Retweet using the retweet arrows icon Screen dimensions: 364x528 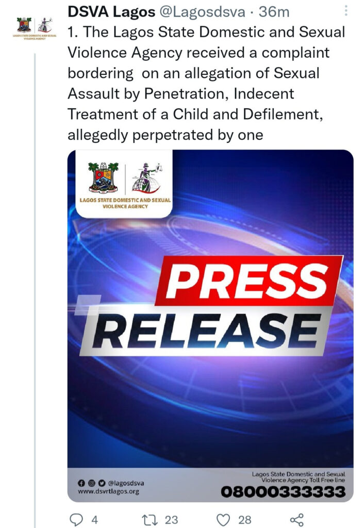click(148, 520)
